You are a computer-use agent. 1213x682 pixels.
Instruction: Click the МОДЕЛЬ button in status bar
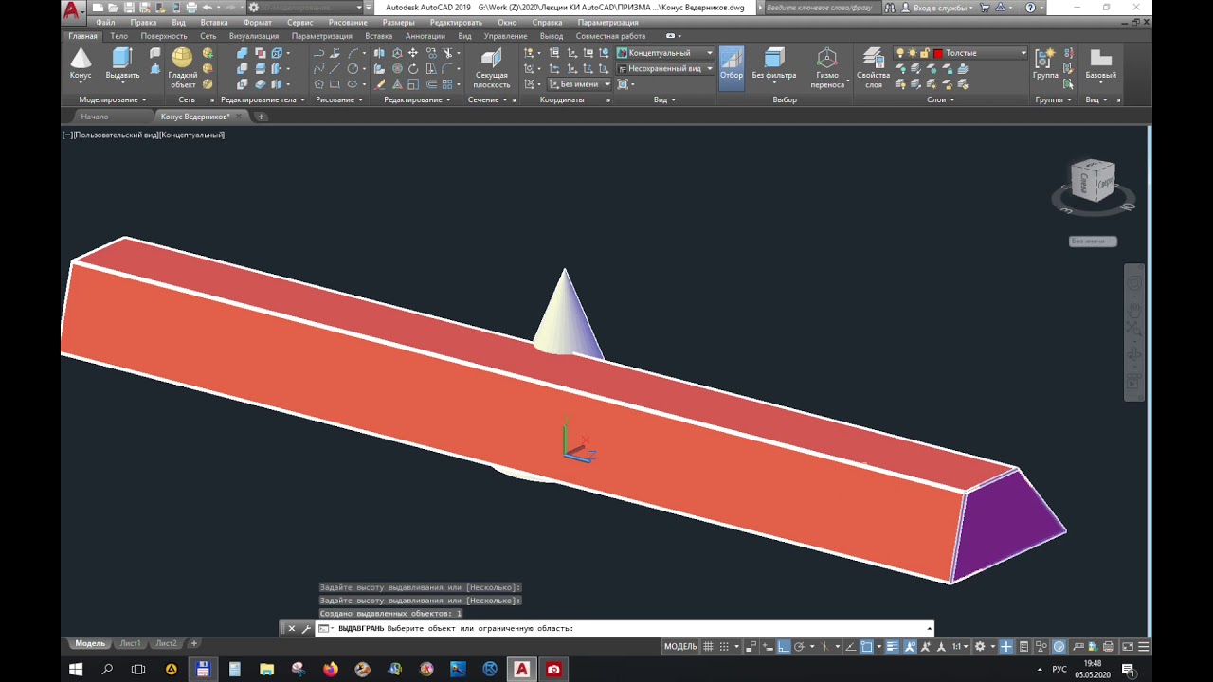tap(680, 646)
